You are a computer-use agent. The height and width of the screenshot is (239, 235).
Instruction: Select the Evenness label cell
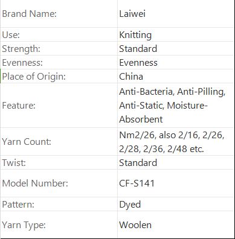point(59,62)
